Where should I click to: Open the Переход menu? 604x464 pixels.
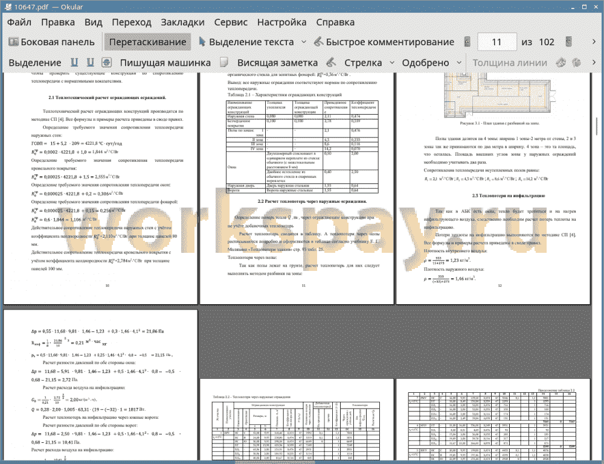pos(131,22)
